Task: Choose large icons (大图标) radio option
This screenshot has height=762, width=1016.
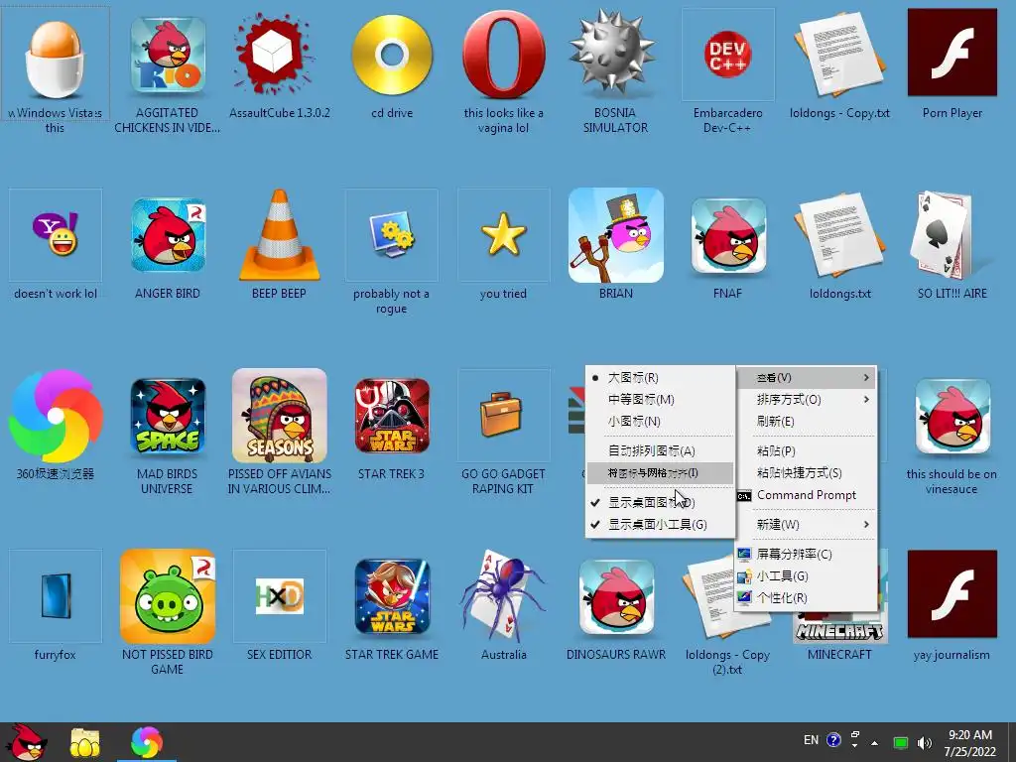Action: pyautogui.click(x=660, y=378)
